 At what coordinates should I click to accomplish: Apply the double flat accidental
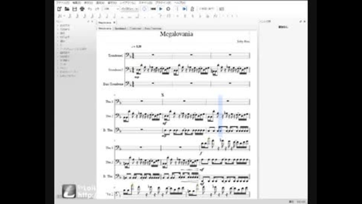pyautogui.click(x=207, y=16)
